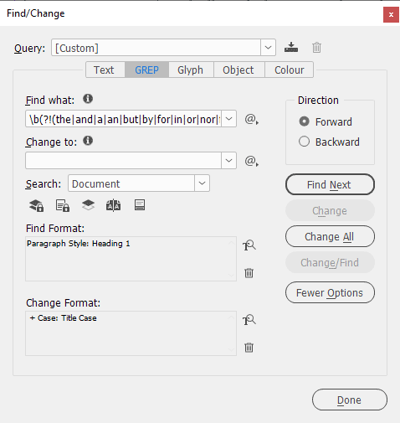The image size is (400, 423).
Task: Toggle Include Master Pages icon
Action: point(113,206)
